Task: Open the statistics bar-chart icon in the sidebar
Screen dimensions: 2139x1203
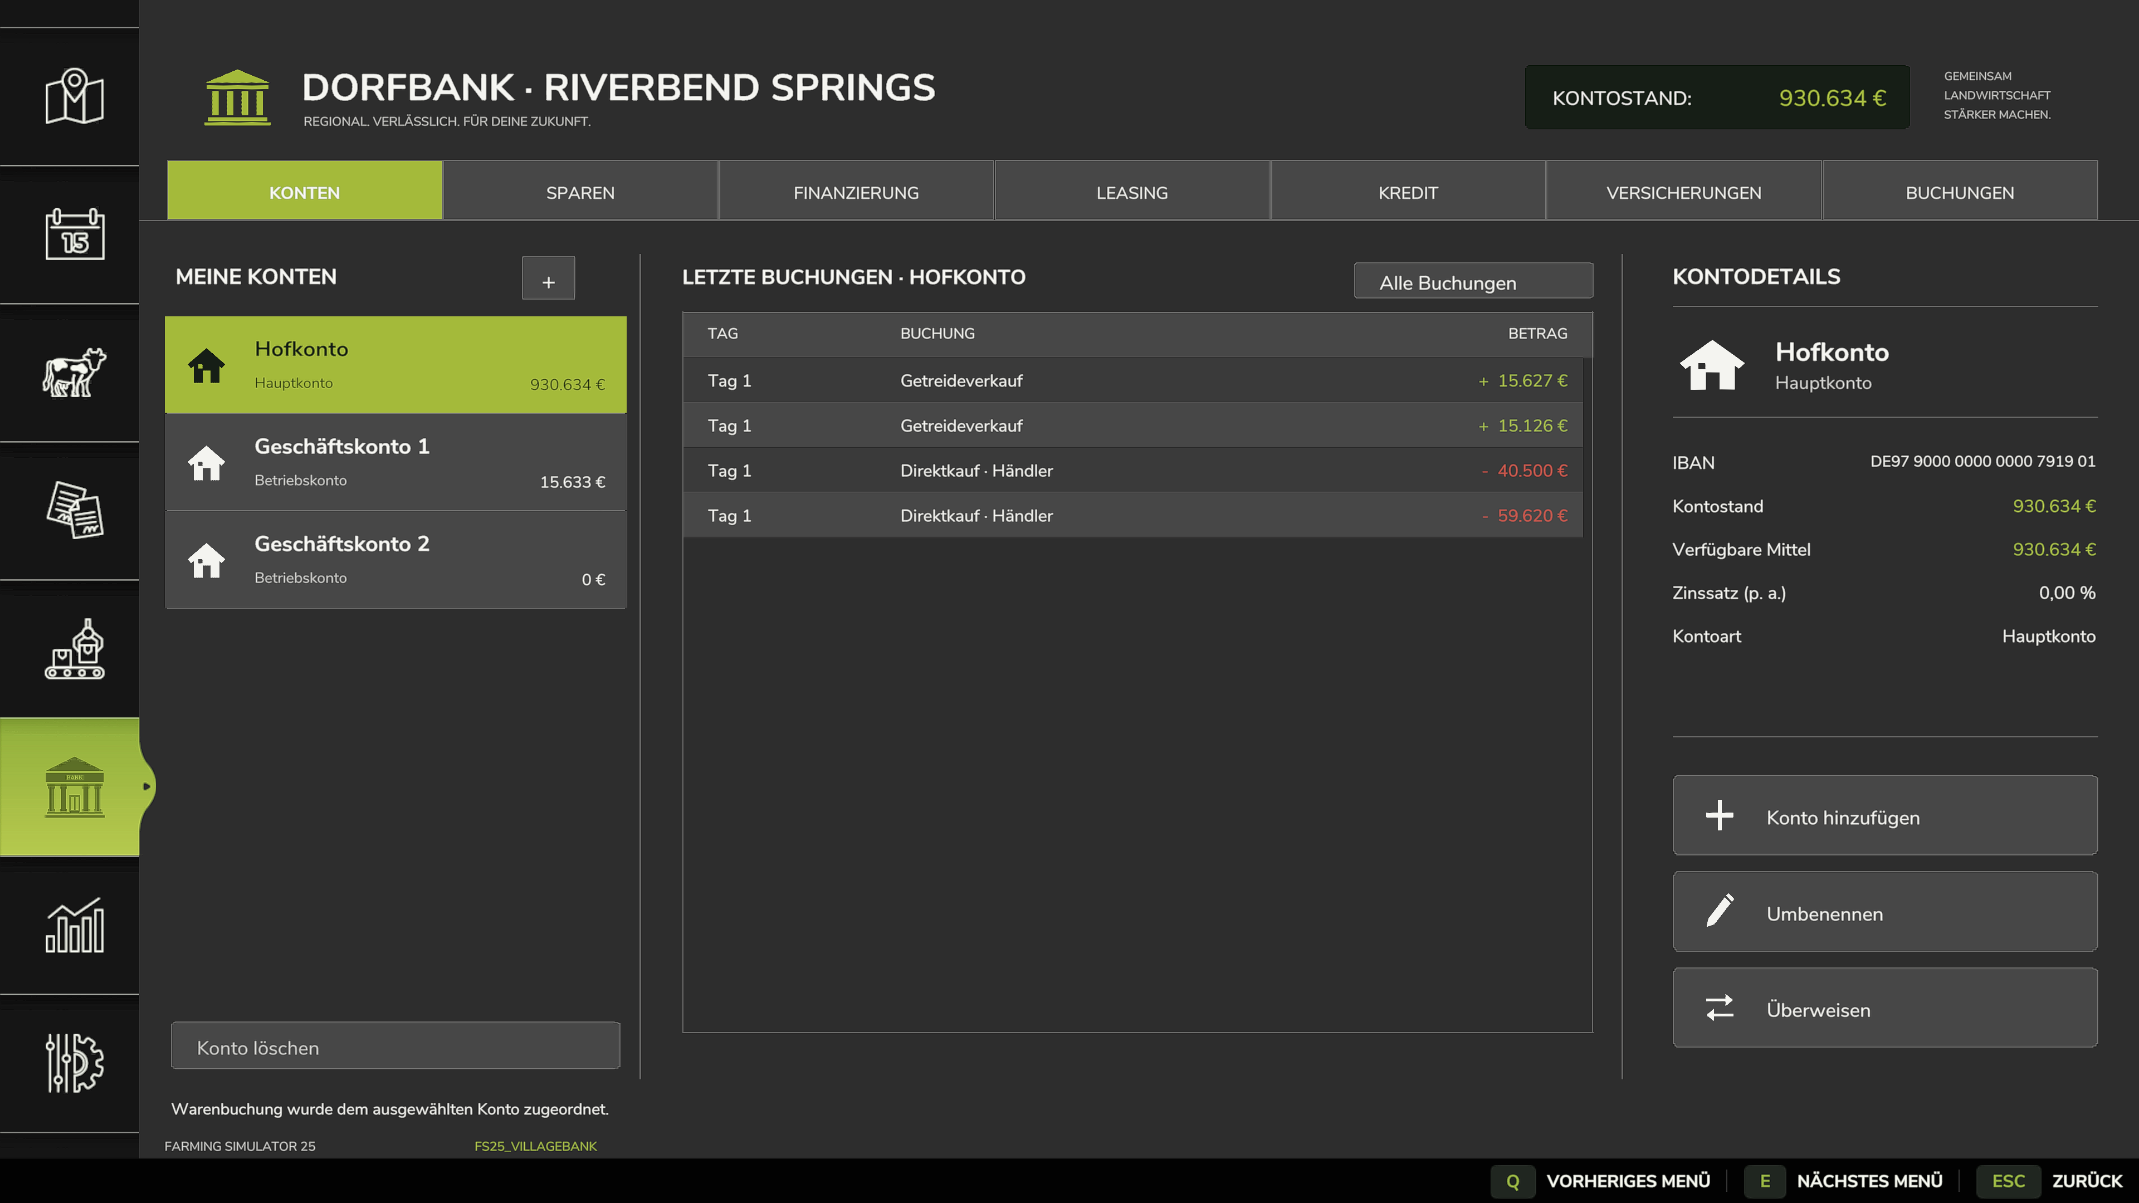Action: (74, 925)
